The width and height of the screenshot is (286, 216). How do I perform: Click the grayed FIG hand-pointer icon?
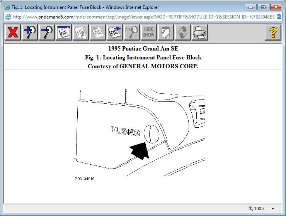(81, 32)
